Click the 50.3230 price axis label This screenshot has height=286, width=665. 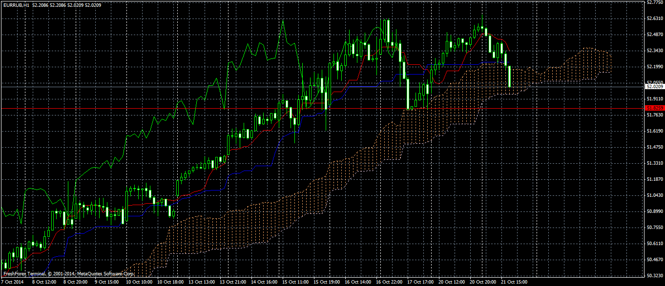tap(654, 276)
